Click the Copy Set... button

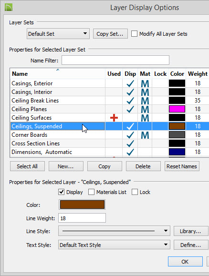coord(110,34)
